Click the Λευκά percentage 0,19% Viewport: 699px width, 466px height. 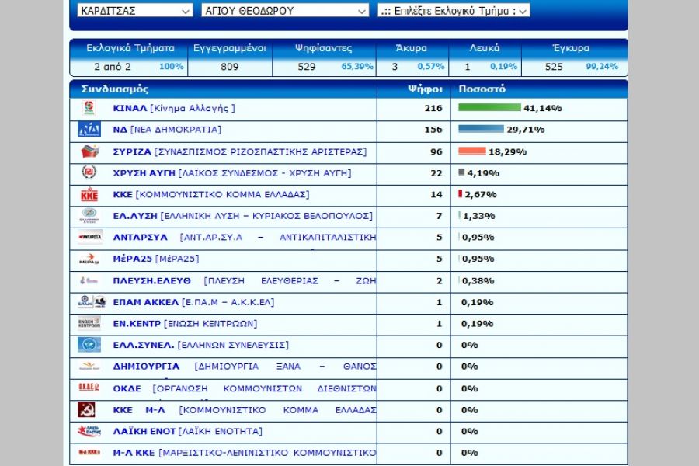pos(504,67)
